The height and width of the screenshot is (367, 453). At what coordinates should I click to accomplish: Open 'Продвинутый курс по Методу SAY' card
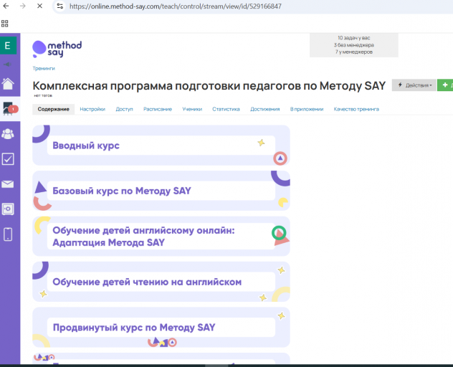click(x=161, y=327)
